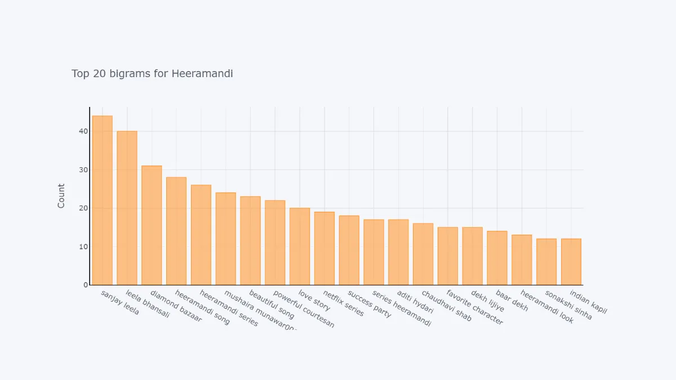The height and width of the screenshot is (380, 676).
Task: Click the 'beautiful song' bar
Action: click(250, 240)
